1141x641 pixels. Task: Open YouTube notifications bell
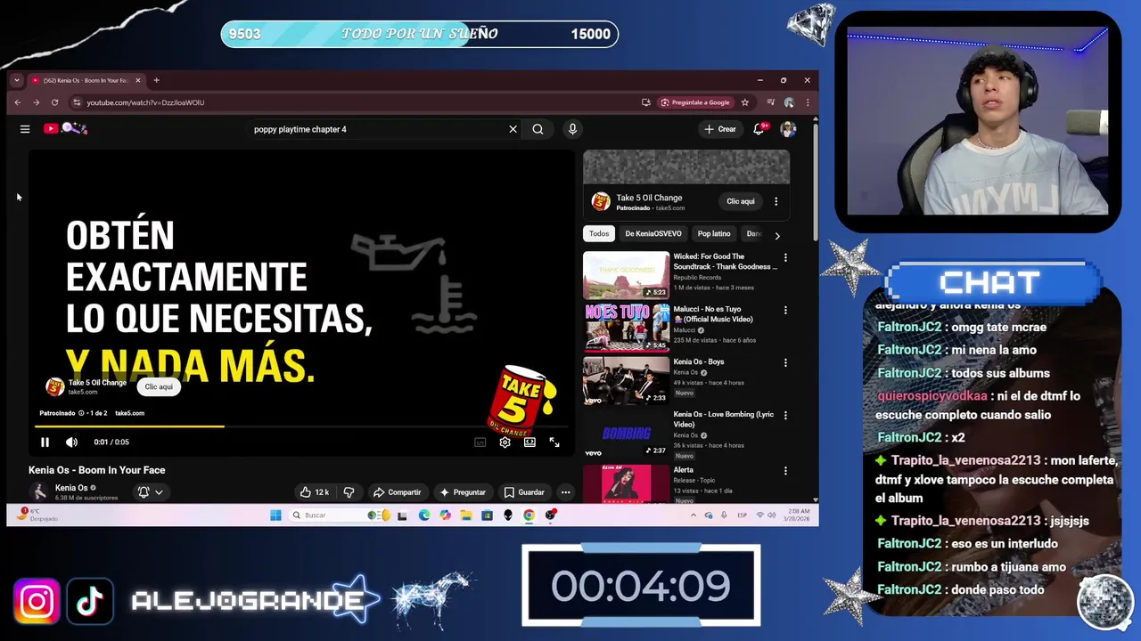759,129
